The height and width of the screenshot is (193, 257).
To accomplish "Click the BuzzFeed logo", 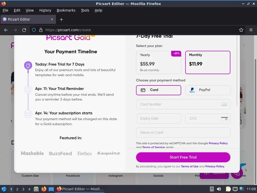I will tap(60, 154).
